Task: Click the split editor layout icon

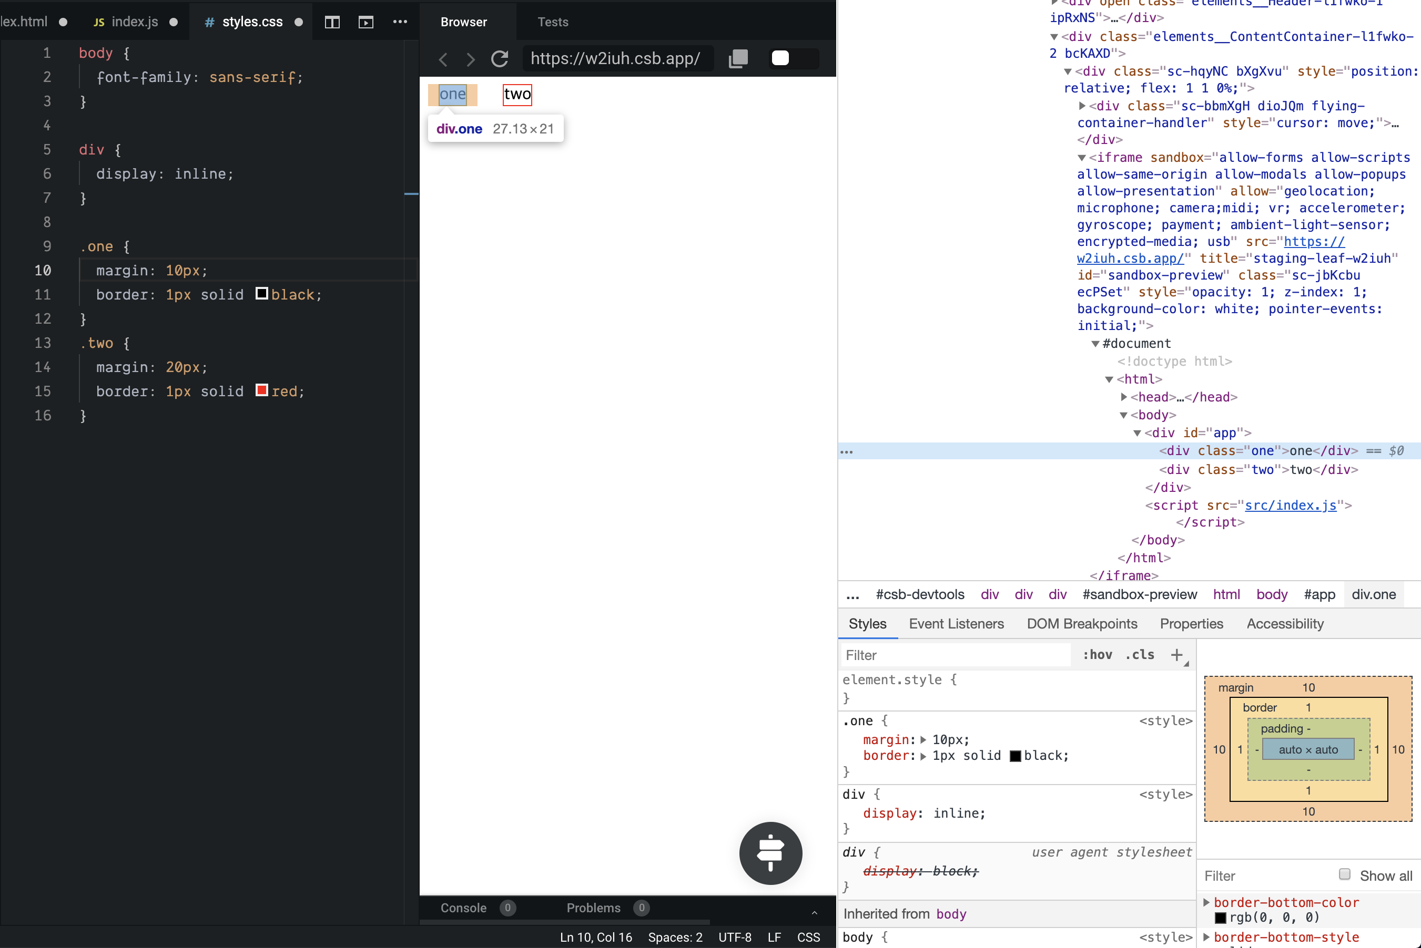Action: 332,23
